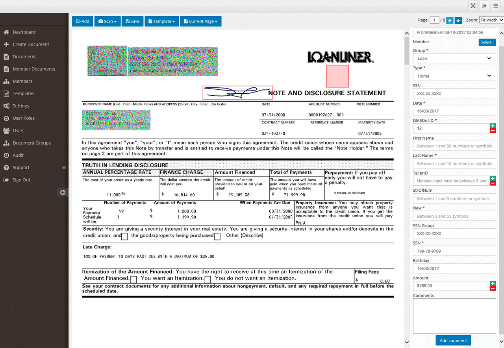Click the plus icon beside Create Document
Screen dimensions: 504x348
click(x=6, y=44)
